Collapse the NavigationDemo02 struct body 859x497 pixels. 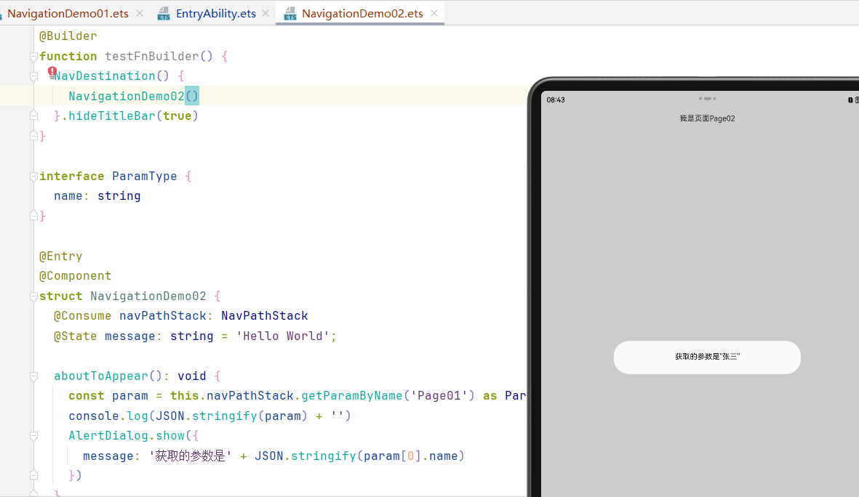33,296
